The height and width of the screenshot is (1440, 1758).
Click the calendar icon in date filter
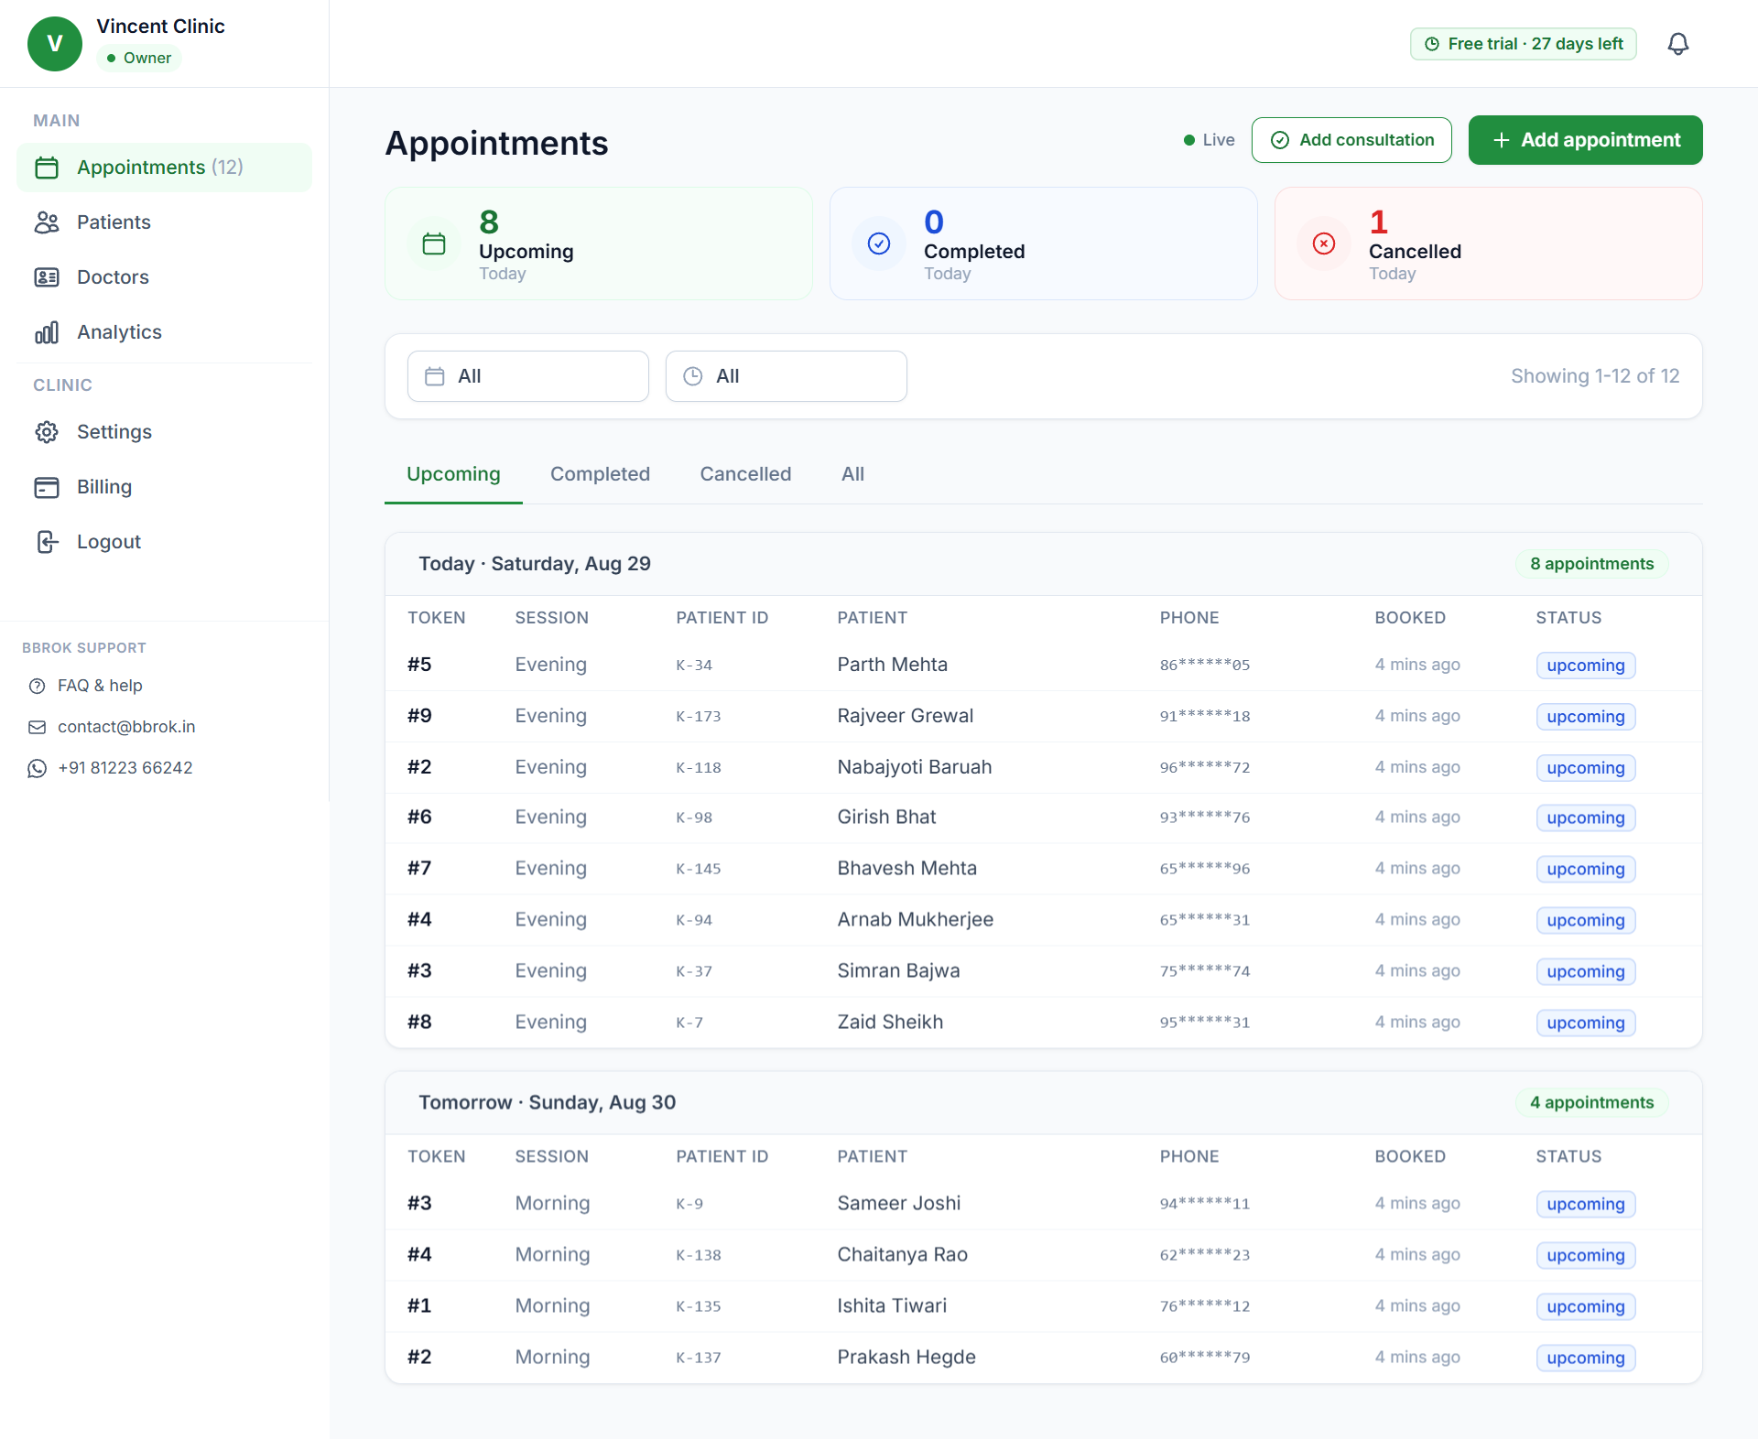point(435,376)
